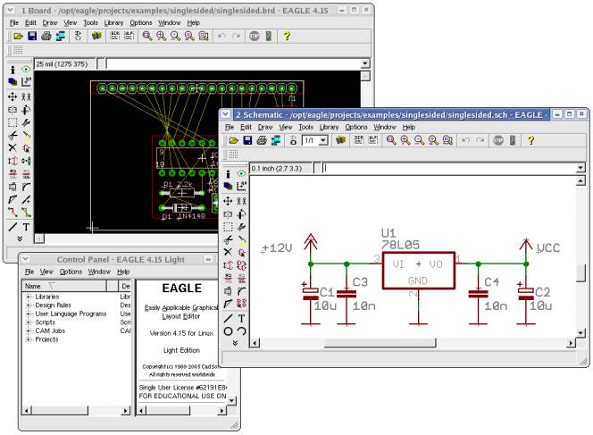Expand the Libraries tree node
The width and height of the screenshot is (593, 435).
tap(29, 297)
